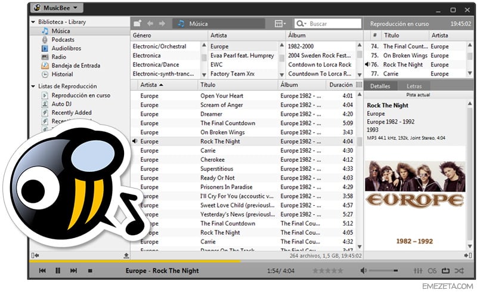Click the back navigation arrow
Viewport: 477px width, 293px height.
click(x=150, y=23)
